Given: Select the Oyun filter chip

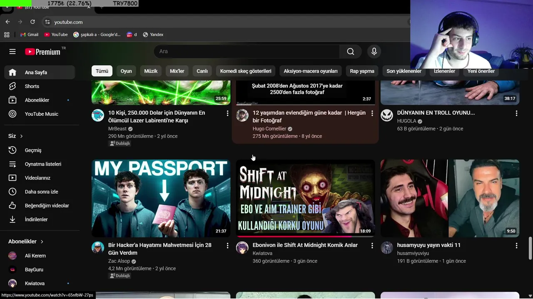Looking at the screenshot, I should tap(126, 71).
